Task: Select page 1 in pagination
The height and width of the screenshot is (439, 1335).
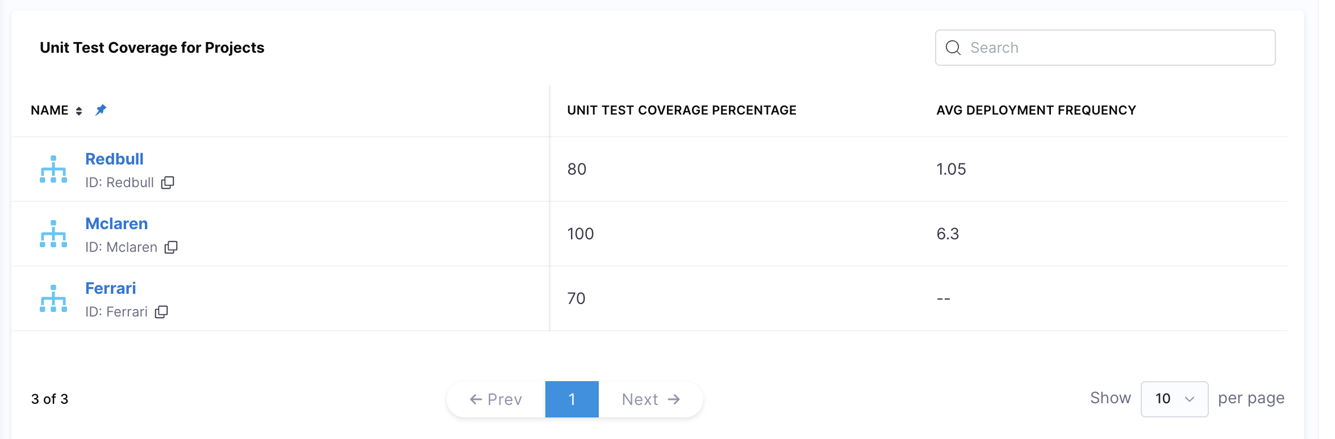Action: 572,399
